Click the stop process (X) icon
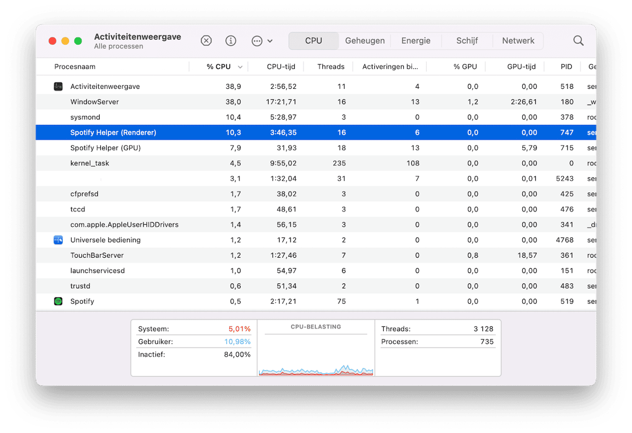The height and width of the screenshot is (433, 632). 206,41
